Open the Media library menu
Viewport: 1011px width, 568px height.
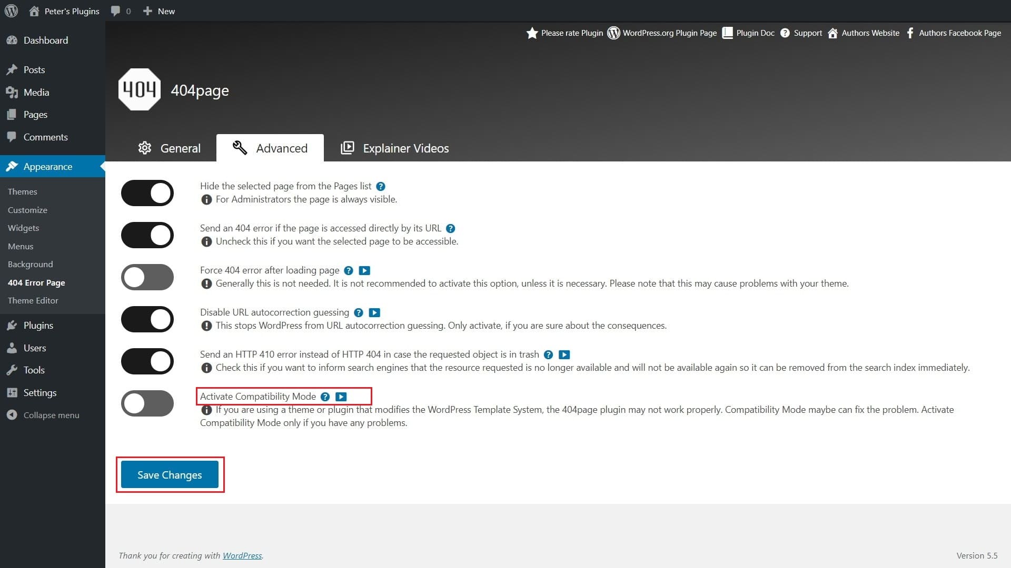(x=53, y=92)
